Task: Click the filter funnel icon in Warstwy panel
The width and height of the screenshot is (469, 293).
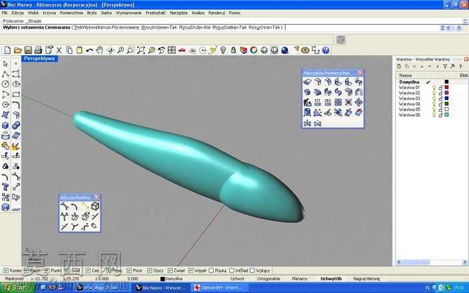Action: pyautogui.click(x=445, y=67)
